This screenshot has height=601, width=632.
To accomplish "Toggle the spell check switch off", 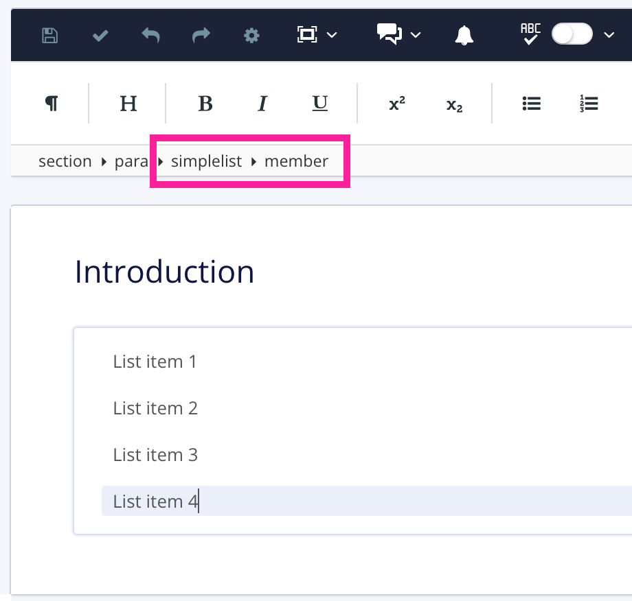I will tap(572, 34).
